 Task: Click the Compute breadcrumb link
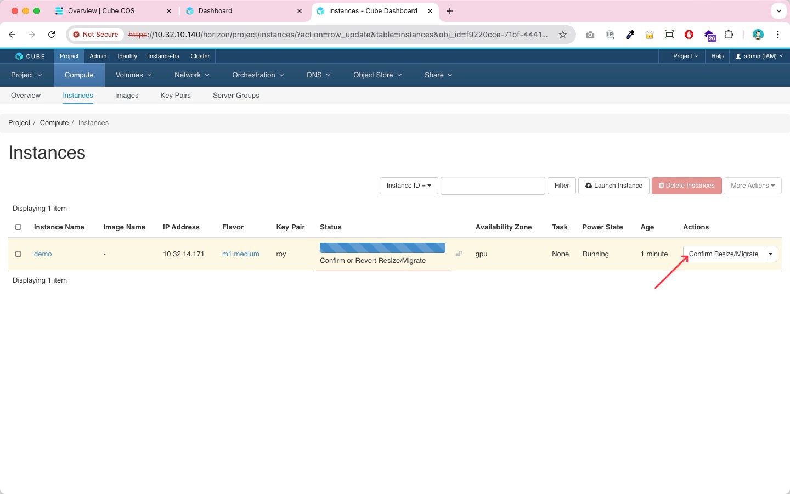[x=54, y=123]
